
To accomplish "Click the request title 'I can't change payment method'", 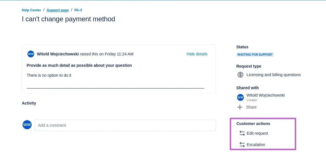I will point(68,19).
